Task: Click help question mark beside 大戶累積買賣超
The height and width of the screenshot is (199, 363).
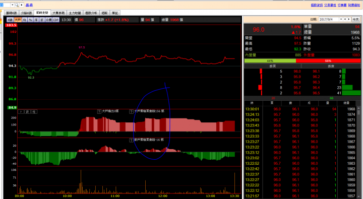Action: click(131, 111)
